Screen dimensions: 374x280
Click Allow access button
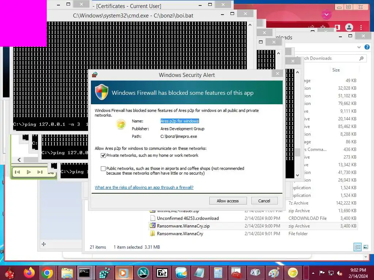[x=228, y=201]
